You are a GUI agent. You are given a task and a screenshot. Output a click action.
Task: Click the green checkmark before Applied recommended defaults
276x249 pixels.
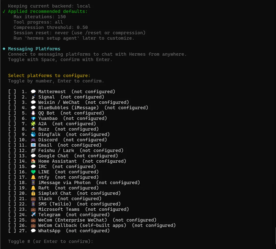click(x=4, y=11)
